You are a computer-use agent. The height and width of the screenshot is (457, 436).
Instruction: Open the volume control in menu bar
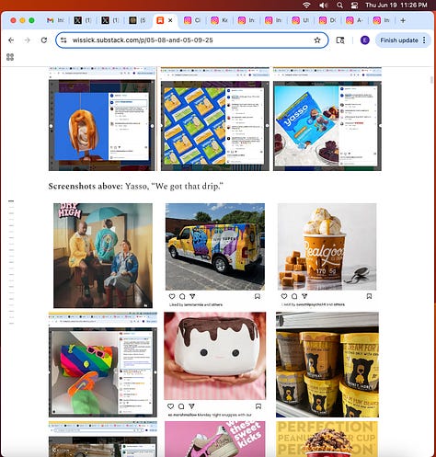[323, 6]
